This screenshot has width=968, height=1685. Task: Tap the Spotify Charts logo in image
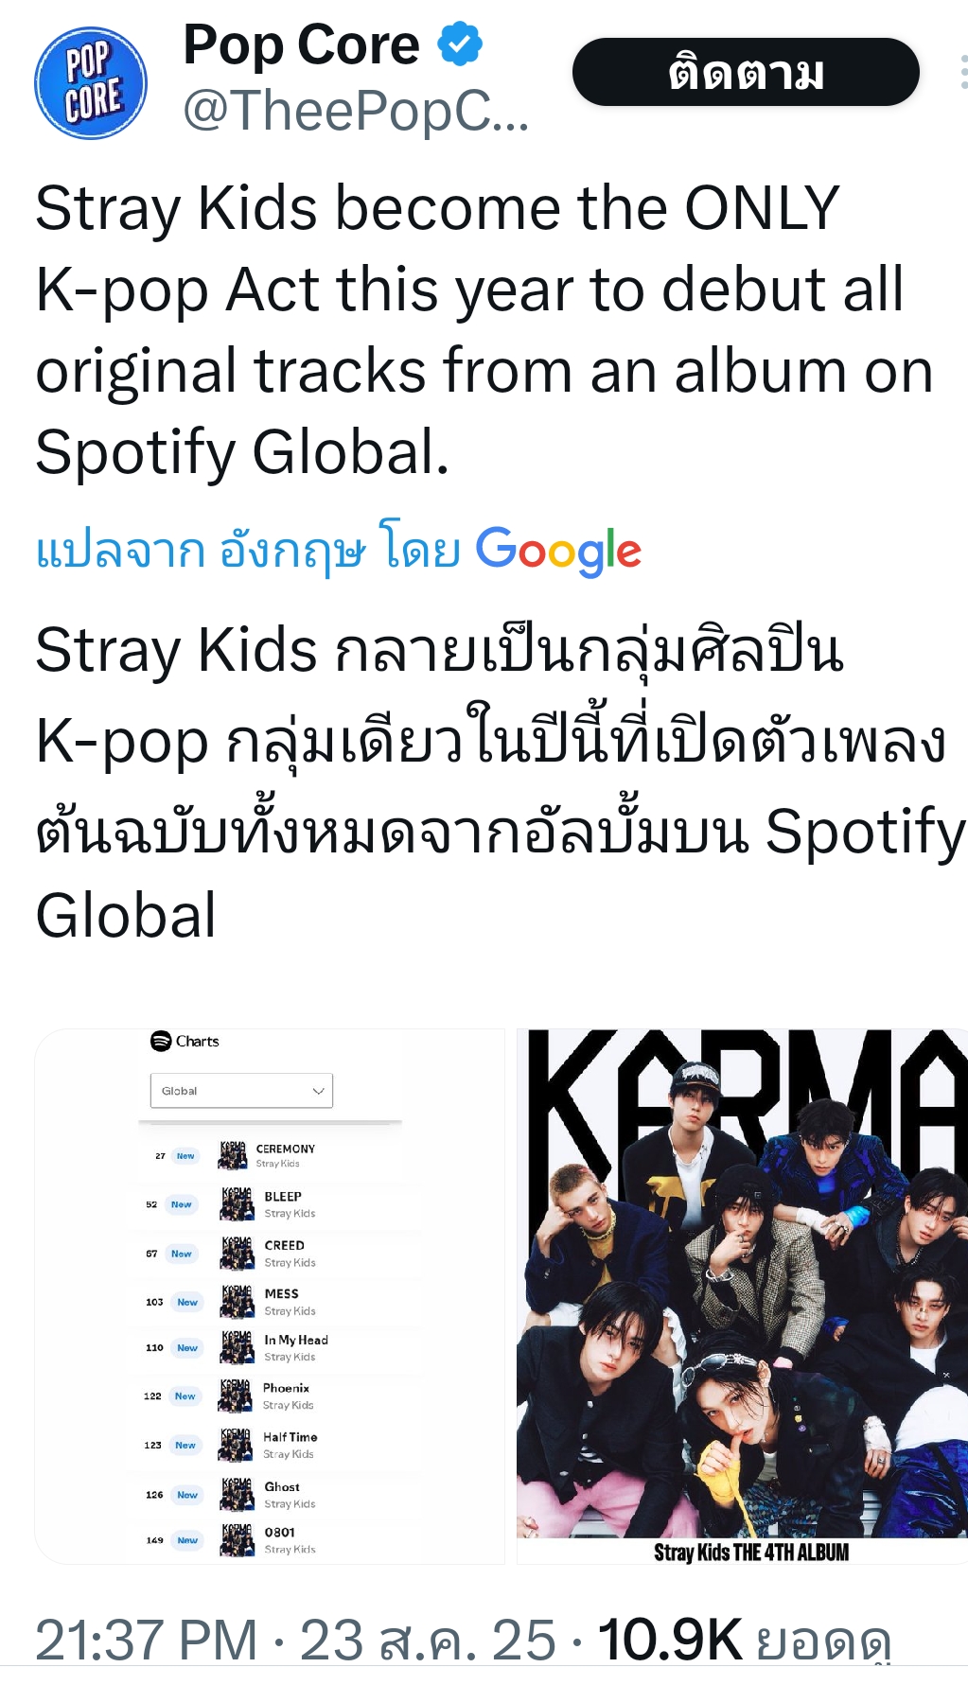point(185,1041)
